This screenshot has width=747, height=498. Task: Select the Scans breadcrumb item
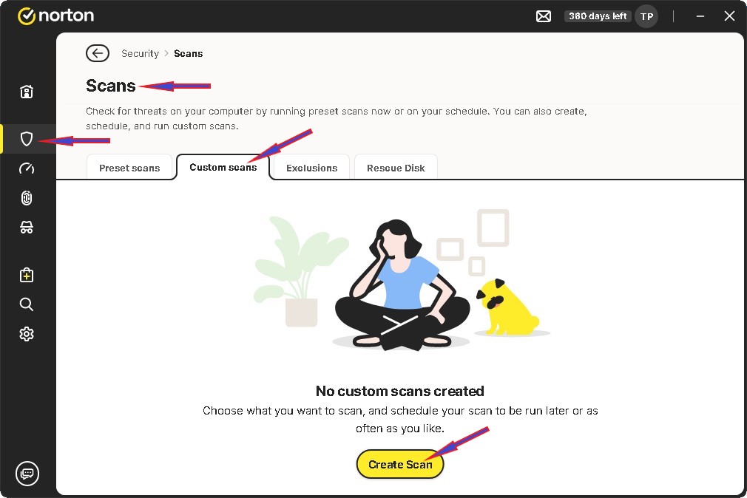pos(188,53)
